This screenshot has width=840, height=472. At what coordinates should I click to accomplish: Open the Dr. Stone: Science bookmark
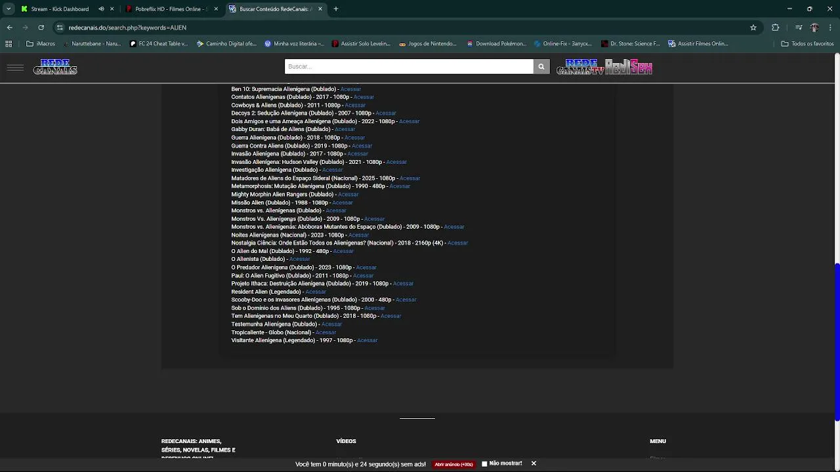pos(631,44)
